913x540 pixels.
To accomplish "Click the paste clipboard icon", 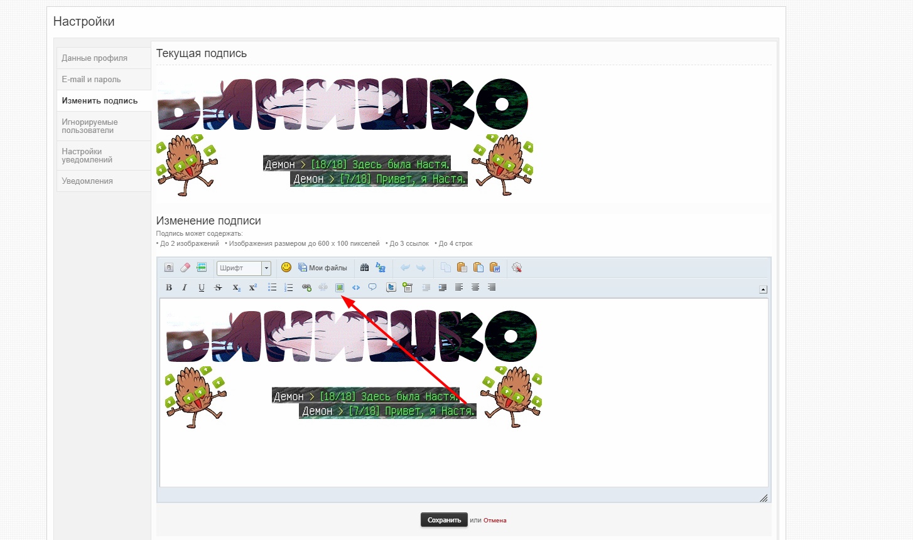I will tap(462, 268).
